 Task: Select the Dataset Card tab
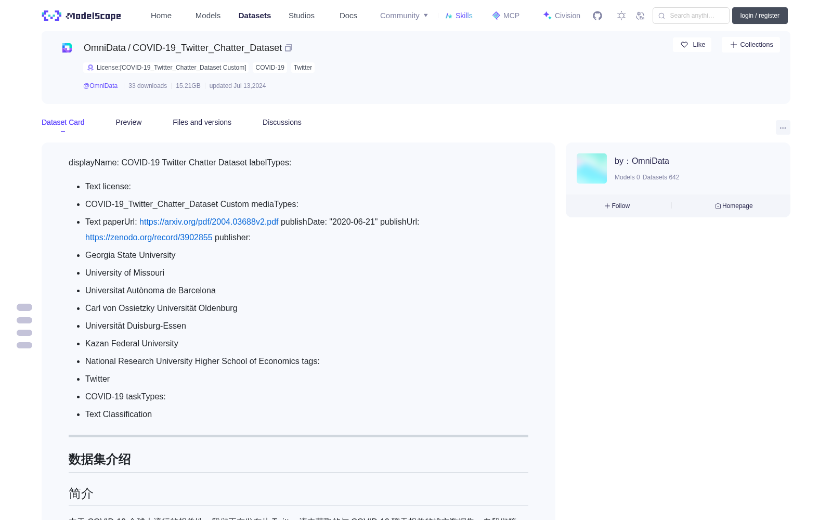point(63,122)
